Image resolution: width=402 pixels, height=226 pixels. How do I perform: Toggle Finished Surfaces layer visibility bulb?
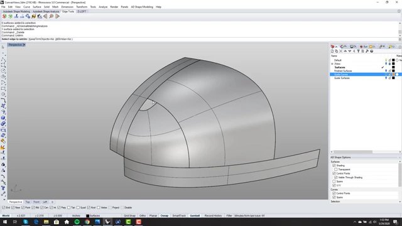(386, 71)
